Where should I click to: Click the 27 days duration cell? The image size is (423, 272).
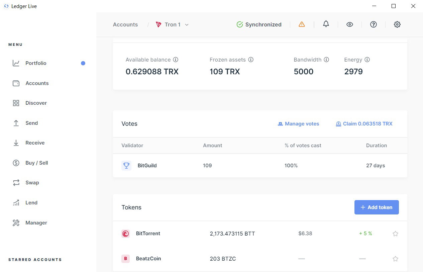pyautogui.click(x=376, y=166)
